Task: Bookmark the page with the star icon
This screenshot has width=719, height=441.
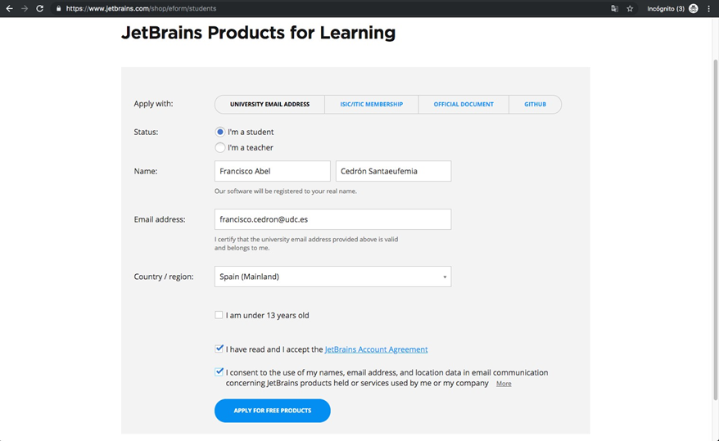Action: (630, 8)
